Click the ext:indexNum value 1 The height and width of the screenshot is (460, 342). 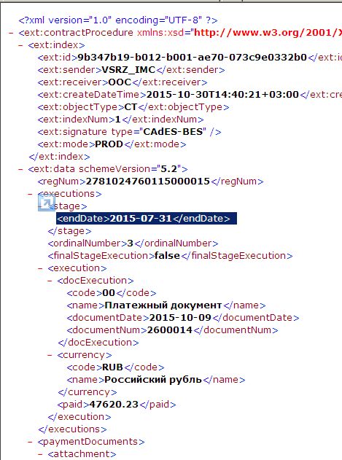click(117, 120)
